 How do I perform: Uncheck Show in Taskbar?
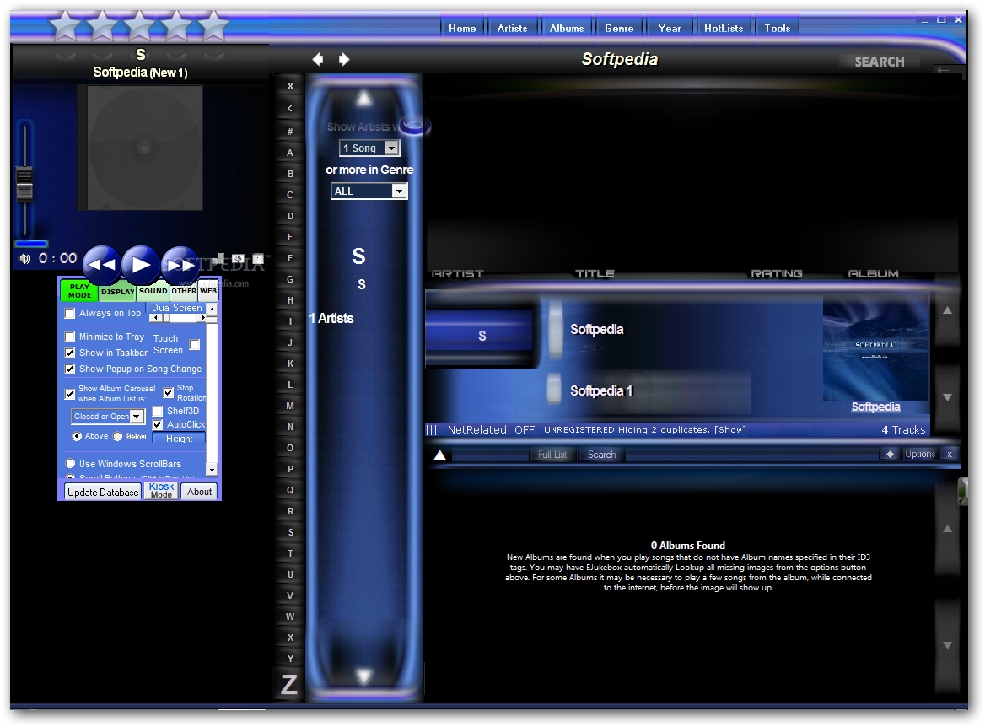[70, 353]
